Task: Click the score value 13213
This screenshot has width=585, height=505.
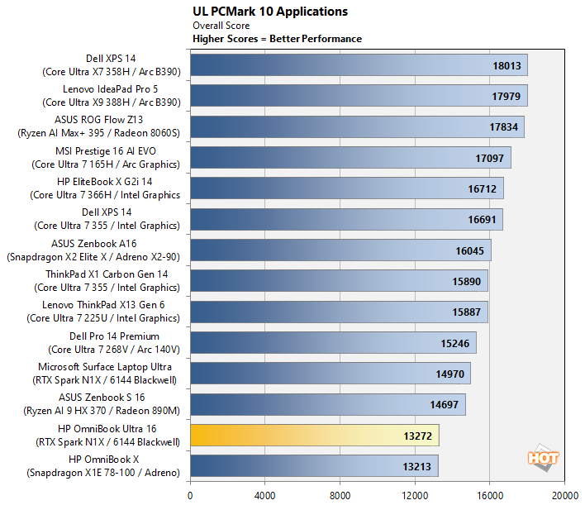Action: coord(416,467)
